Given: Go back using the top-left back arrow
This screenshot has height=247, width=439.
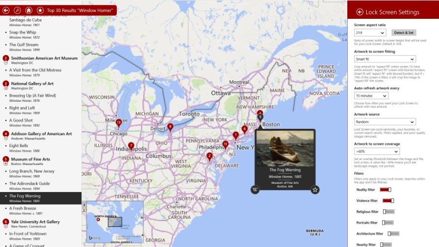Looking at the screenshot, I should point(6,10).
